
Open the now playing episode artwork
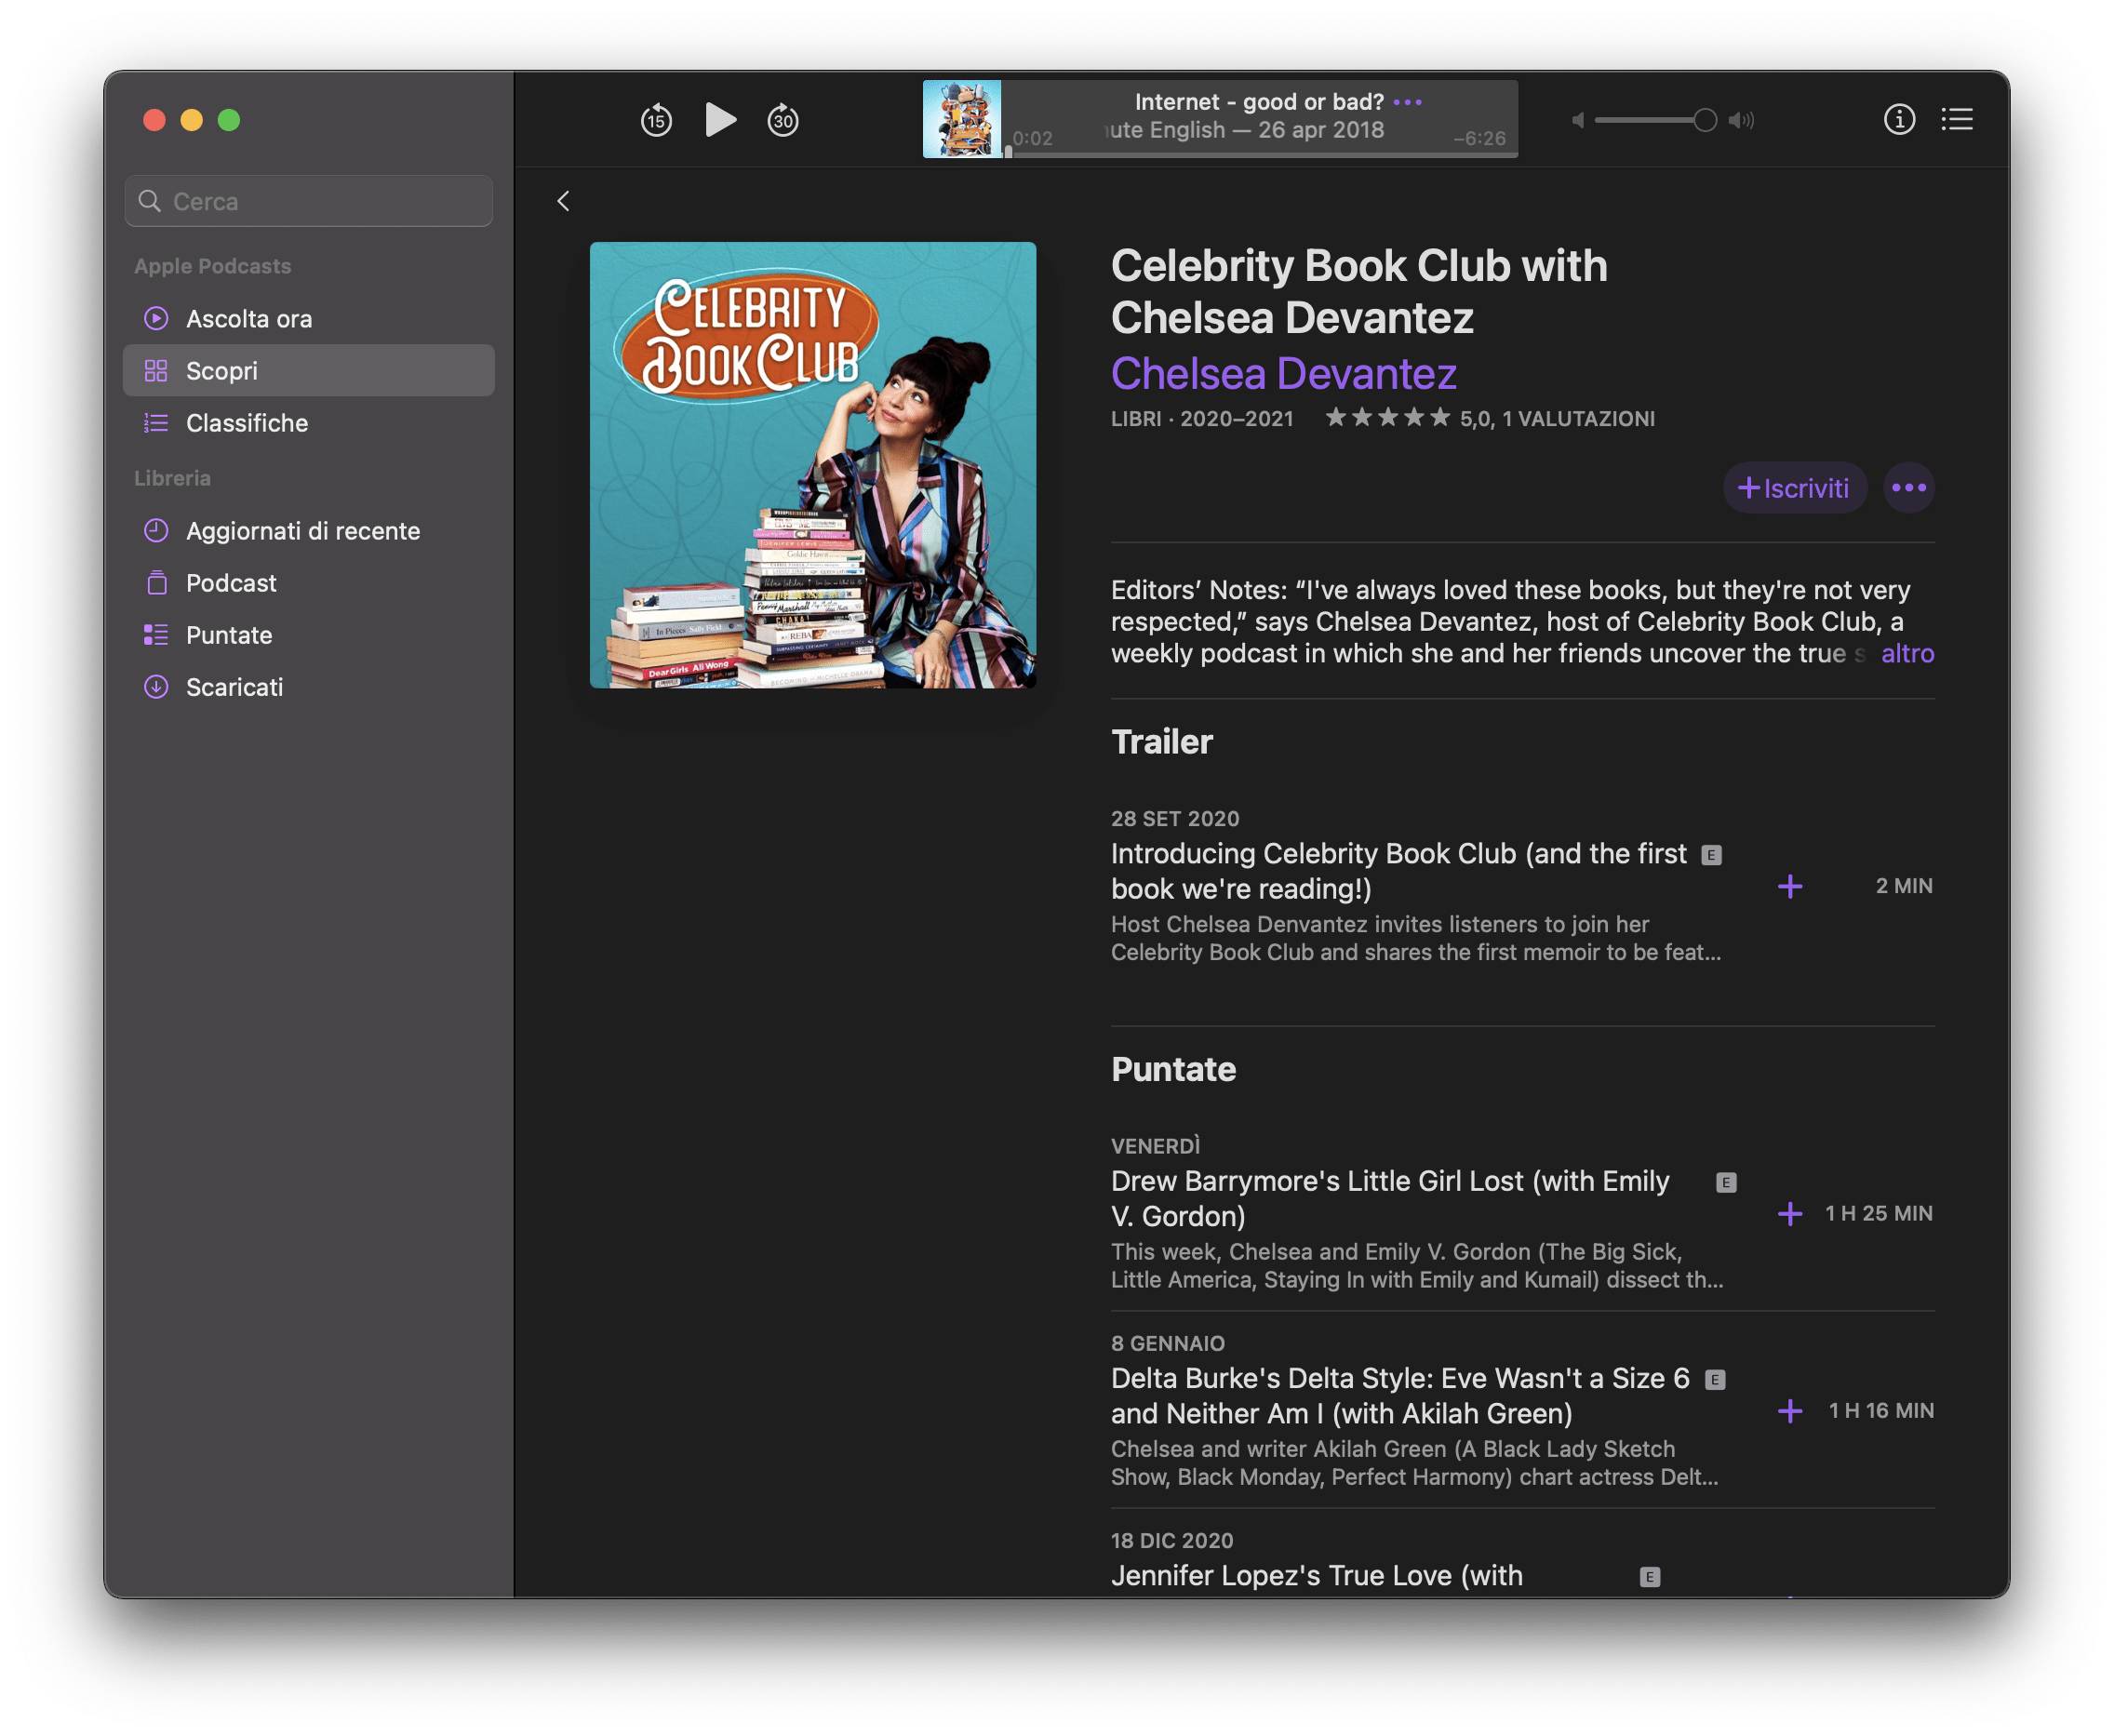pyautogui.click(x=961, y=119)
